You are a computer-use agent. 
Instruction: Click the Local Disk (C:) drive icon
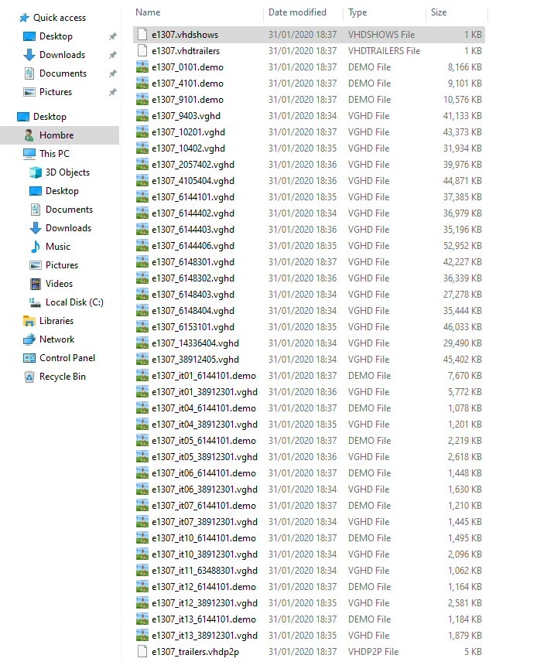pos(36,302)
